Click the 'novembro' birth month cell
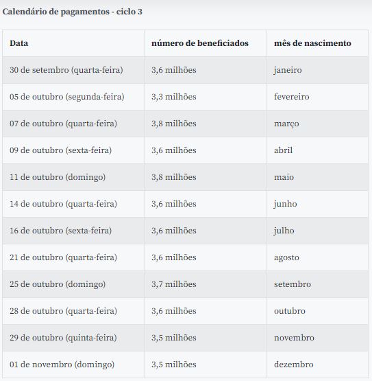The width and height of the screenshot is (372, 381). [317, 338]
